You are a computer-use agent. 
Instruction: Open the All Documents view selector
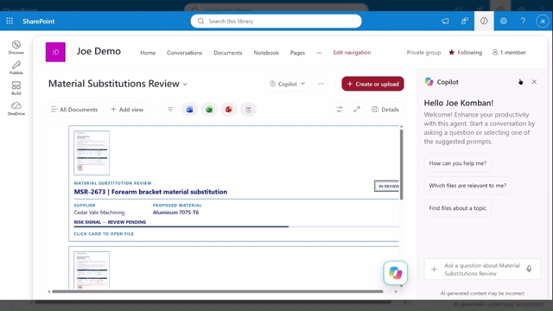(74, 110)
